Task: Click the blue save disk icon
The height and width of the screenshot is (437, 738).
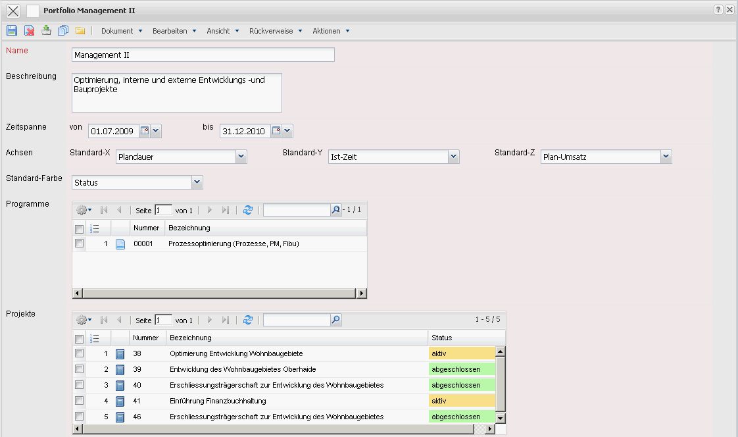Action: tap(12, 30)
